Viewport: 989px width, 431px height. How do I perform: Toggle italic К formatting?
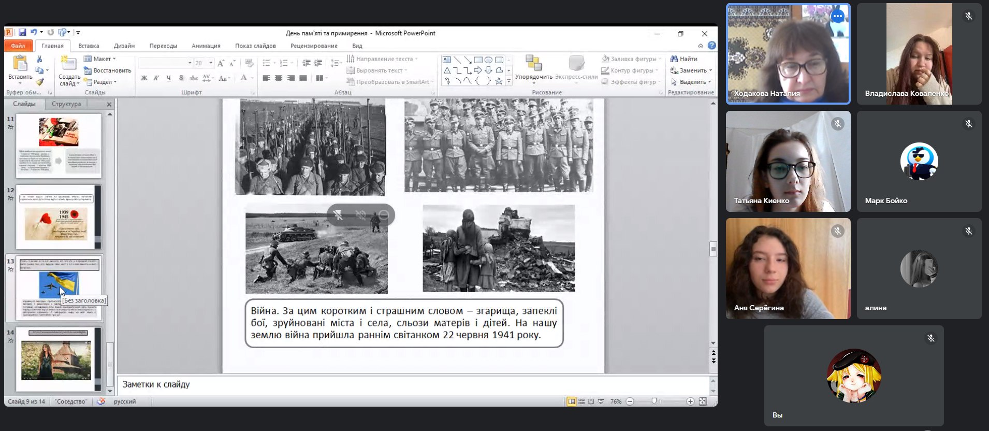click(x=156, y=78)
